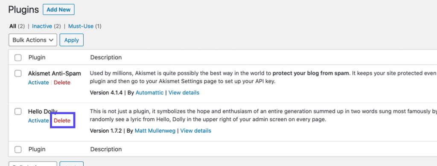
Task: Click the Add New plugin button
Action: [58, 10]
